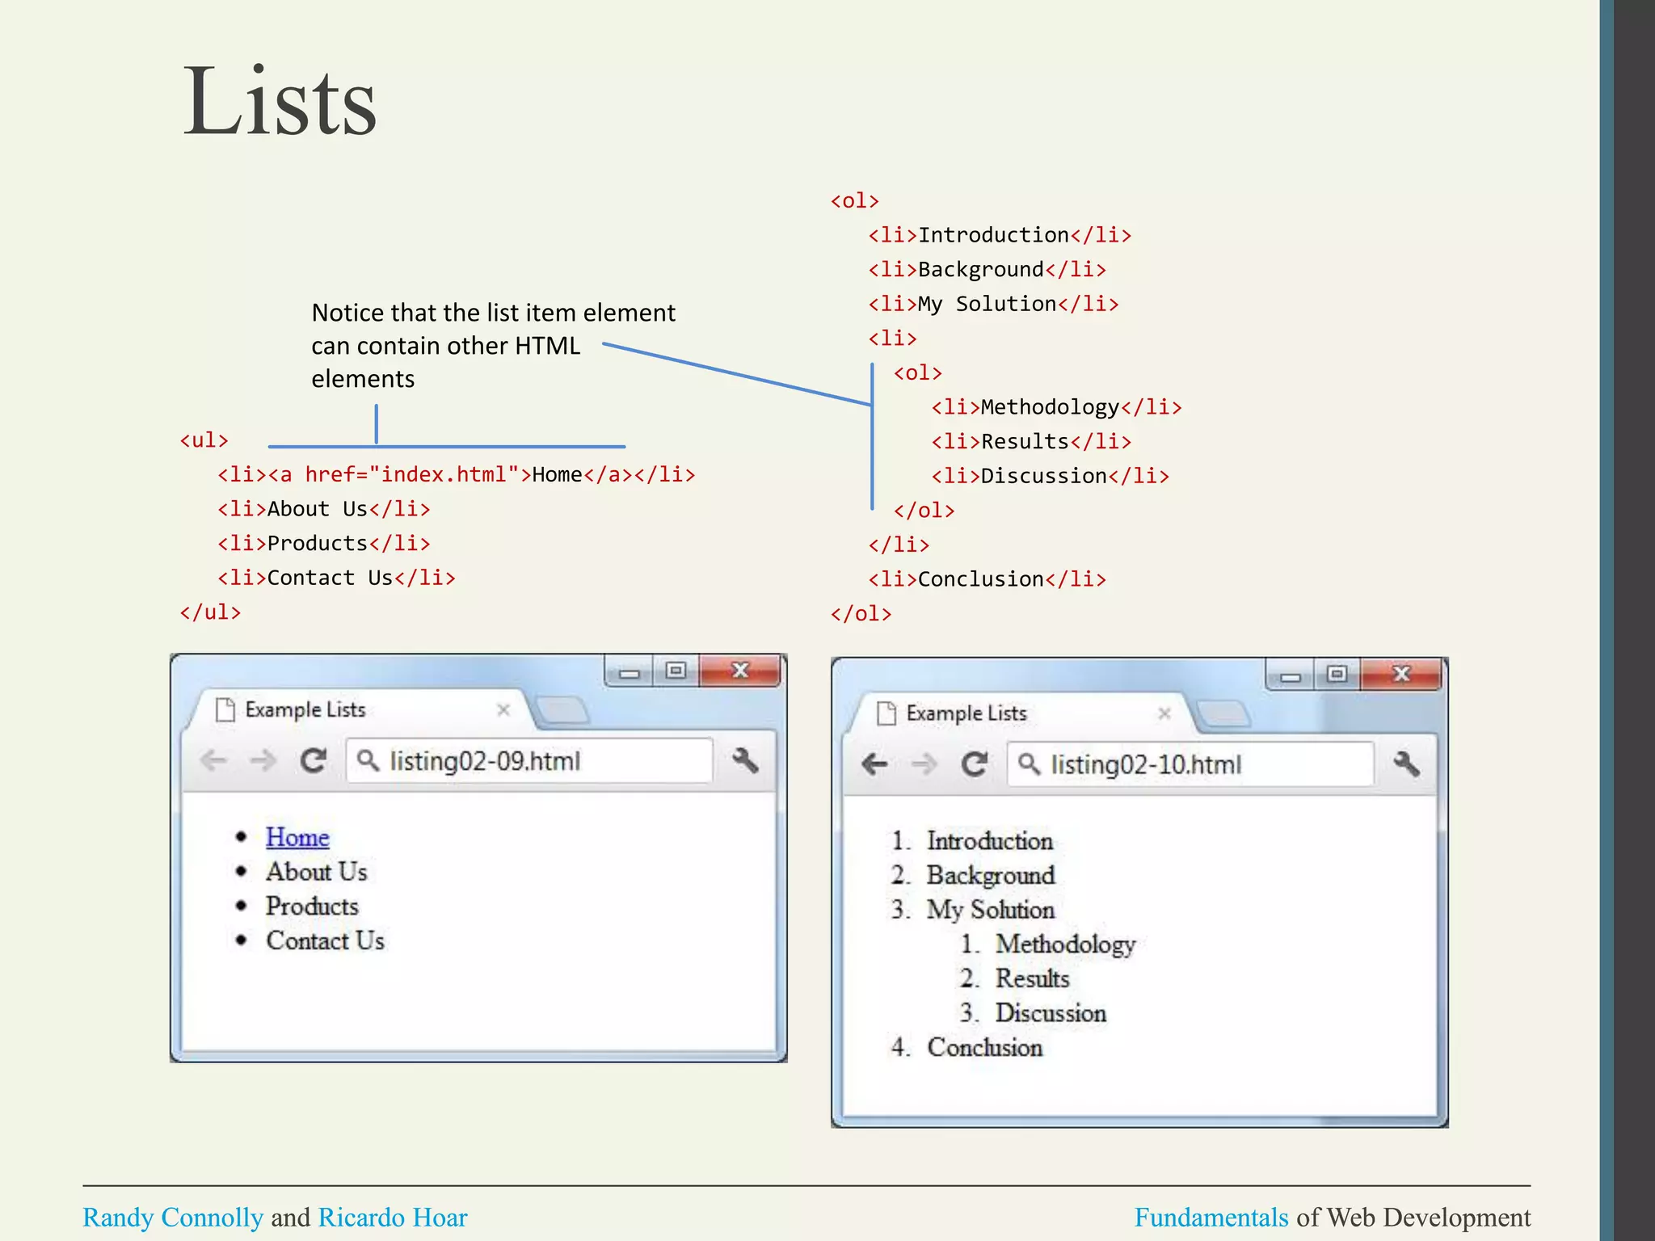This screenshot has width=1655, height=1241.
Task: Click search icon in listing02-09 address bar
Action: click(368, 760)
